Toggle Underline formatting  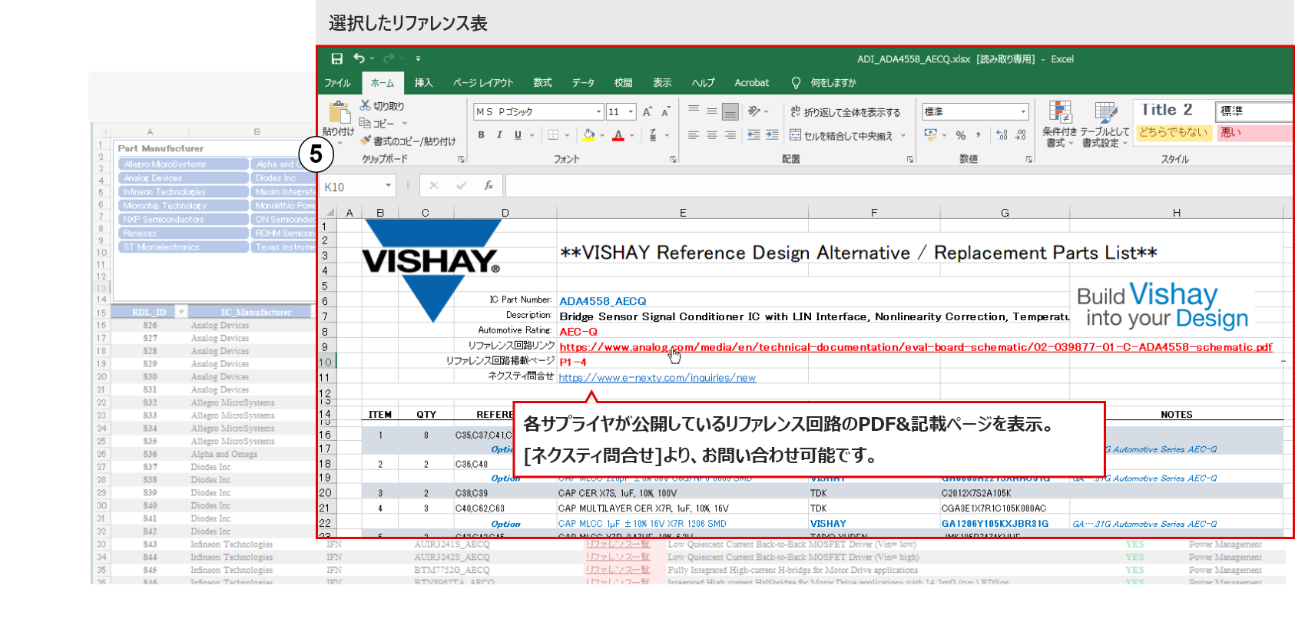tap(518, 135)
